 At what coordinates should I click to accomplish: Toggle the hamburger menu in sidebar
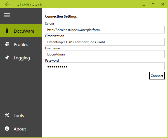tap(7, 15)
